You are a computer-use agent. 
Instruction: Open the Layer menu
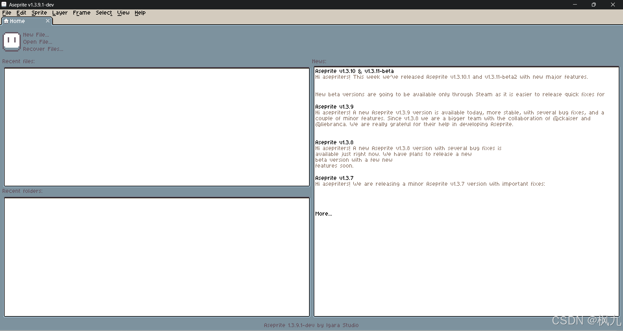(x=60, y=13)
